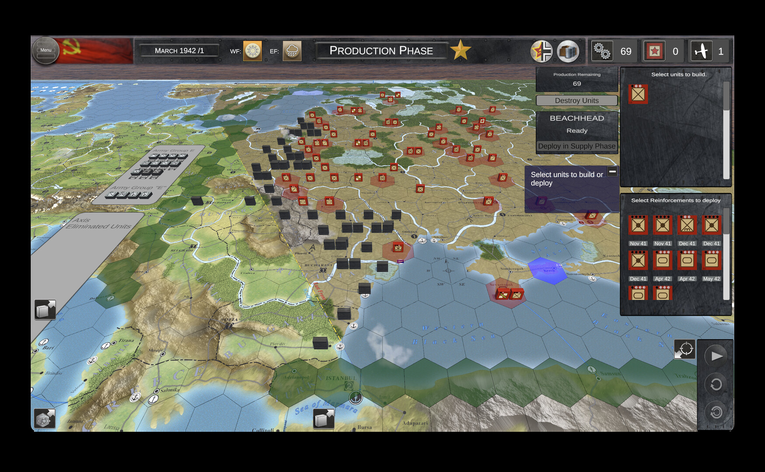Click the airplane air points icon
The width and height of the screenshot is (765, 472).
701,51
